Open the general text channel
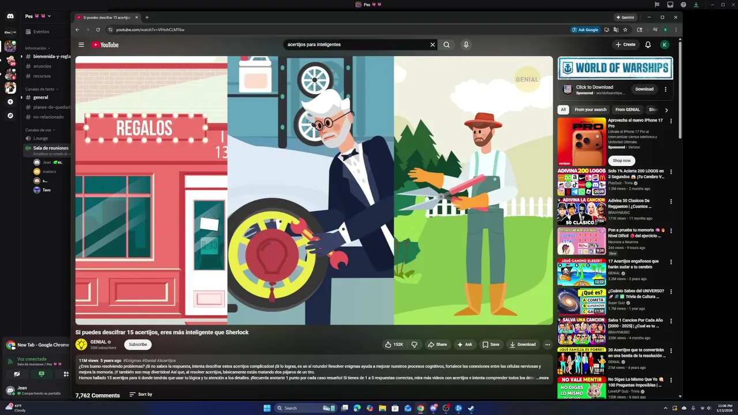 point(40,97)
